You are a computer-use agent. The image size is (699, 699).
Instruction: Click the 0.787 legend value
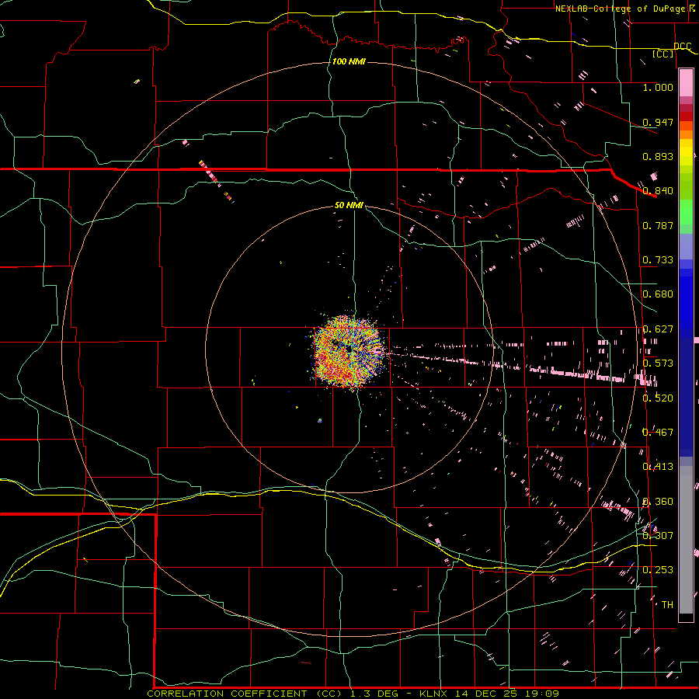658,225
